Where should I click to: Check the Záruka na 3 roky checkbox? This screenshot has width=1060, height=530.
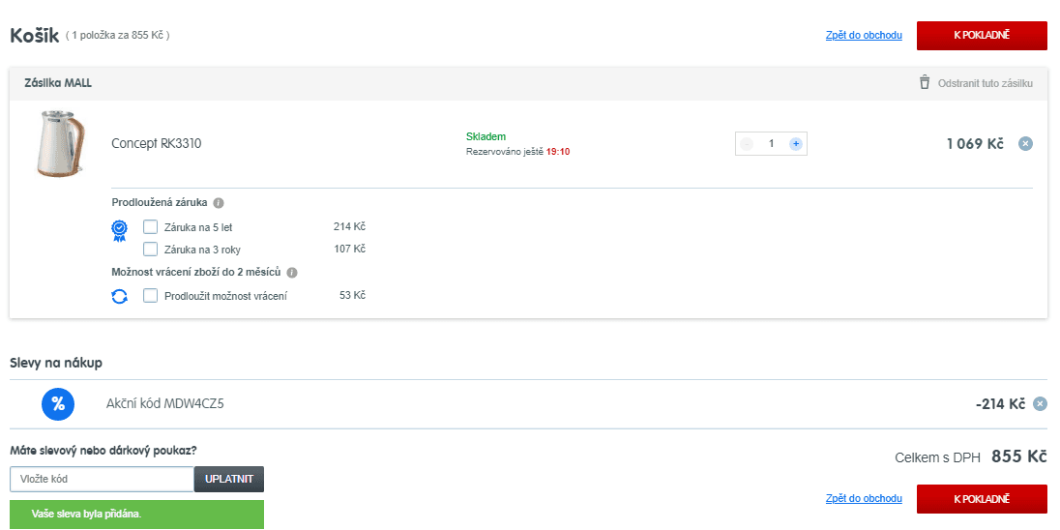point(150,249)
